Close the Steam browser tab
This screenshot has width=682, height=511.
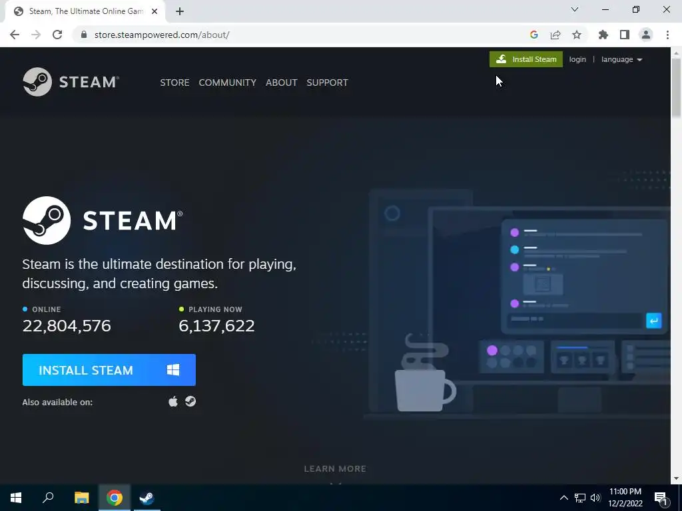(x=155, y=12)
